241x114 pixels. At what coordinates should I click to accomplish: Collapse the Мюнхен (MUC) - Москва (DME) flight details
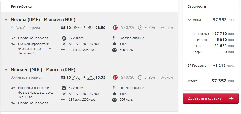pos(6,70)
